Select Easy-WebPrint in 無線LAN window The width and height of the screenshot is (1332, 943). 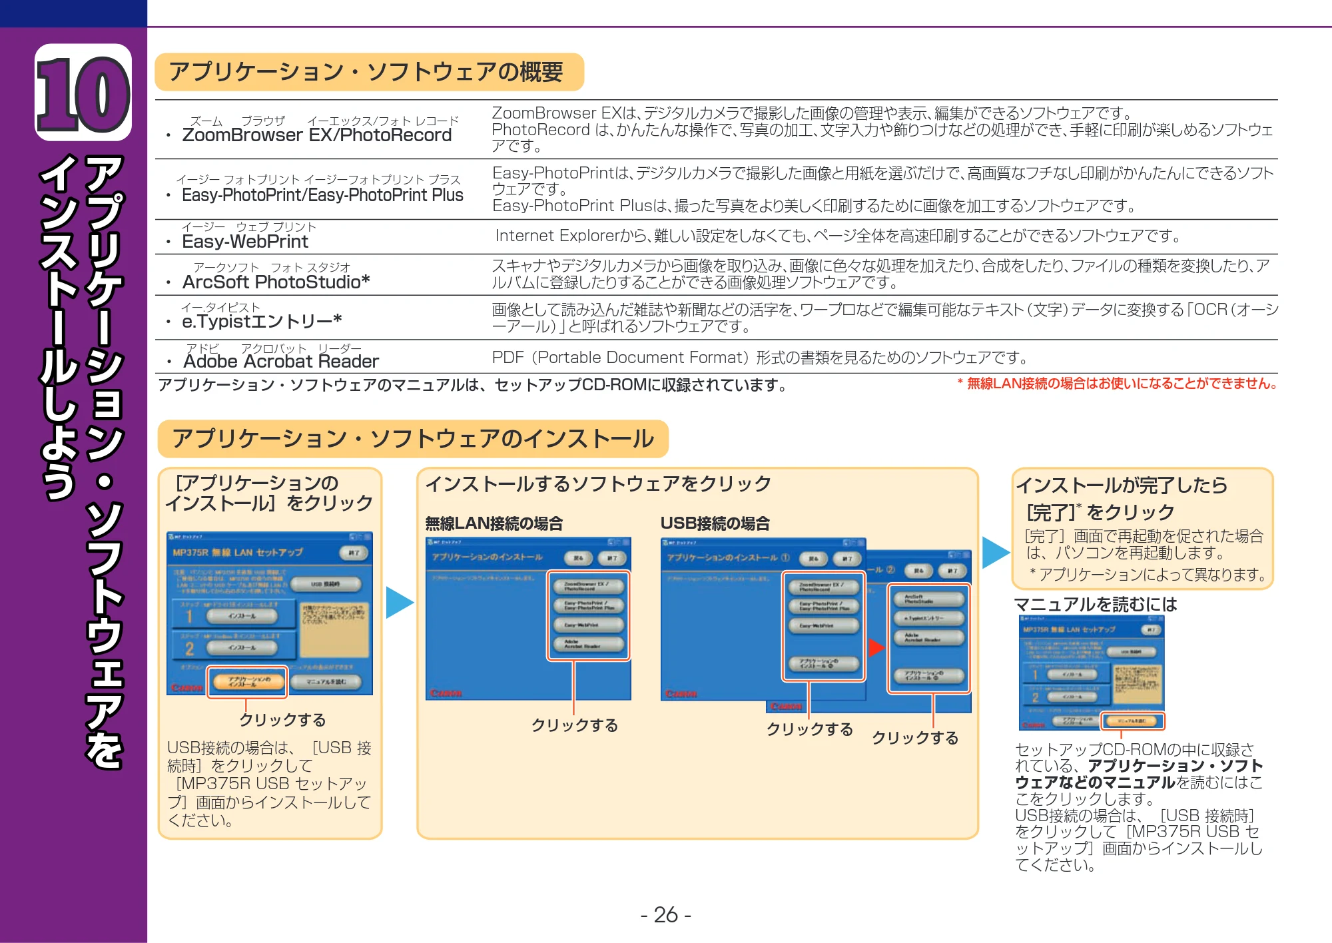589,625
